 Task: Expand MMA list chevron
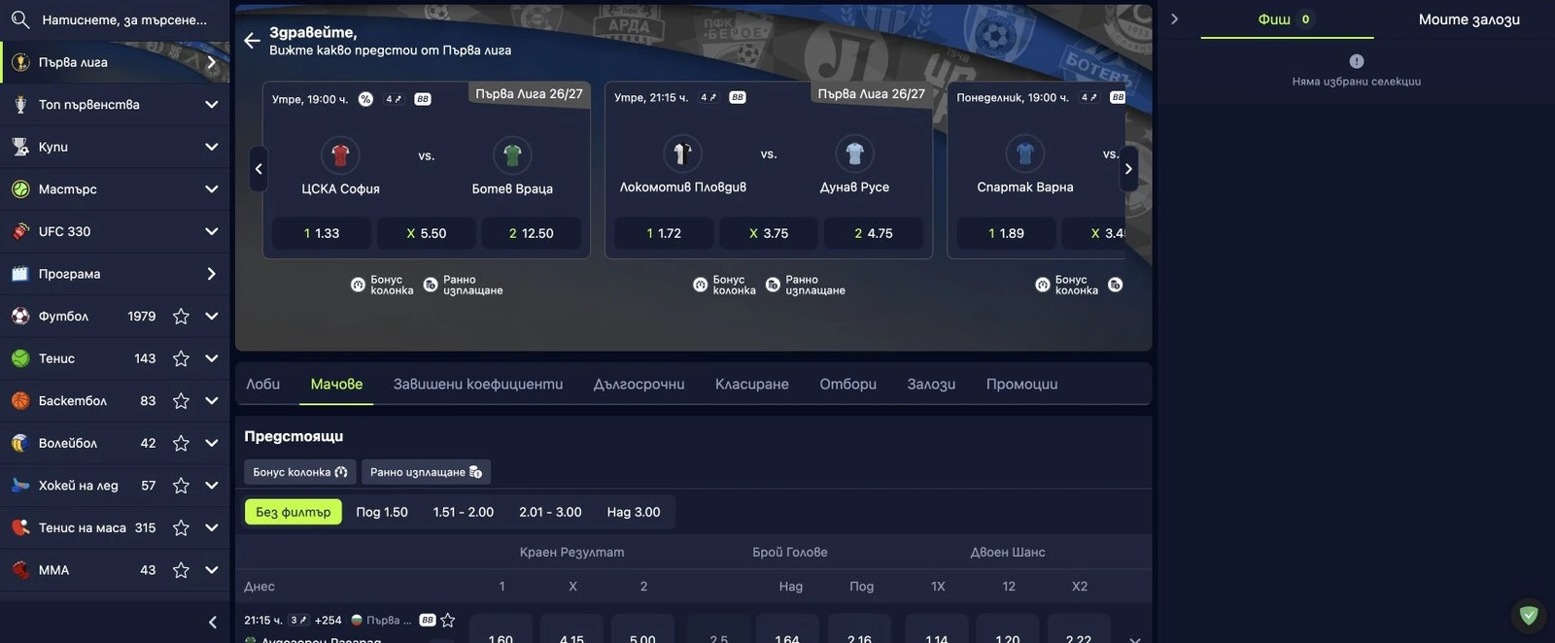211,570
